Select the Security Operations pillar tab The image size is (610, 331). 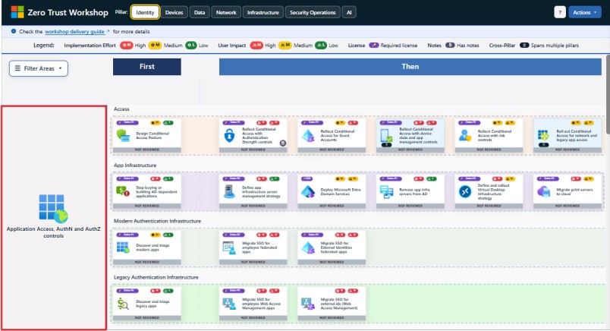312,12
